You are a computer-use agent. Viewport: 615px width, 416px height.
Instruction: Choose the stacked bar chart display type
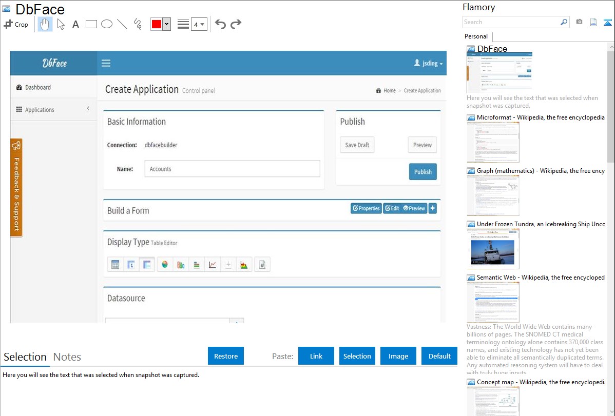click(x=197, y=265)
